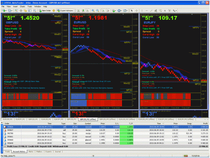Open the File menu

[x=3, y=6]
